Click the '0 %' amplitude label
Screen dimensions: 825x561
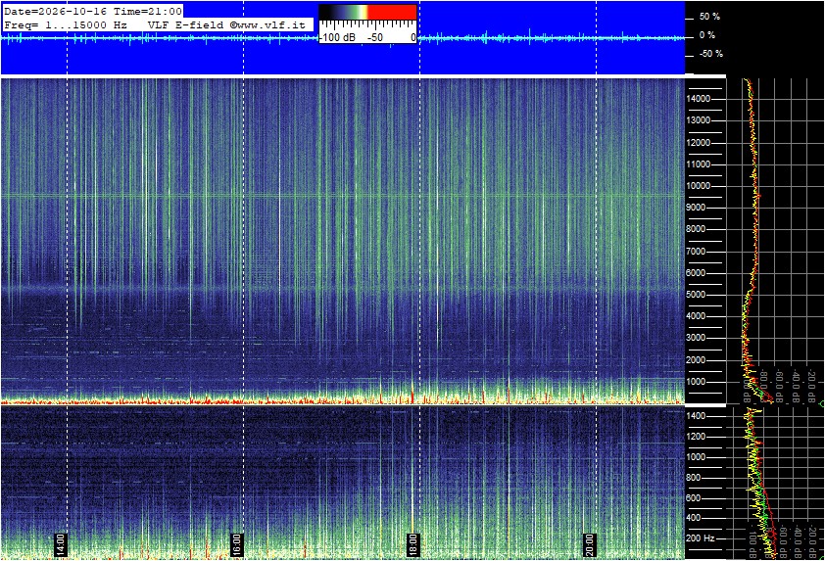(707, 35)
